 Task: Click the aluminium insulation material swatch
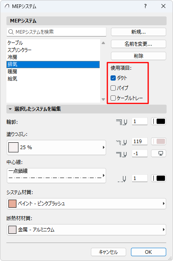pyautogui.click(x=12, y=230)
